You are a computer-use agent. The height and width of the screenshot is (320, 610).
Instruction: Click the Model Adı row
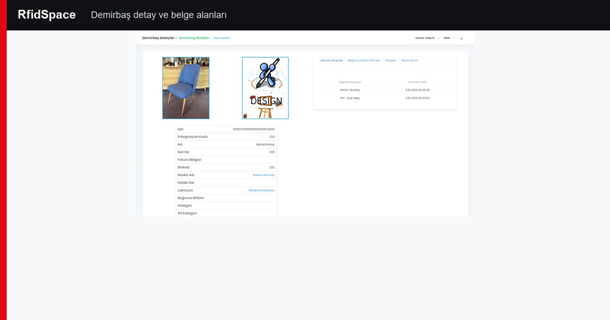(226, 183)
